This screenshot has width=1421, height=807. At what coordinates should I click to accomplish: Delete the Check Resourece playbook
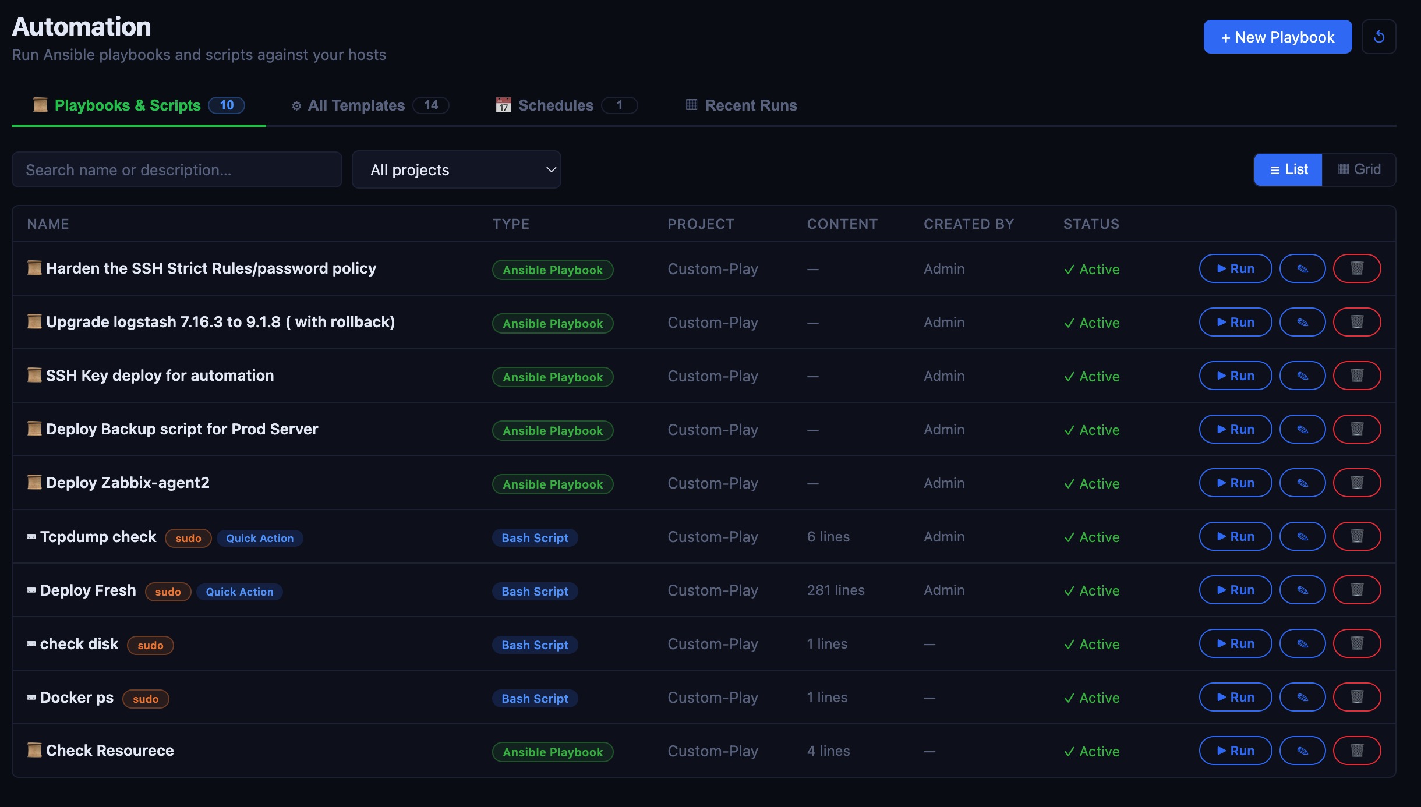click(x=1357, y=751)
